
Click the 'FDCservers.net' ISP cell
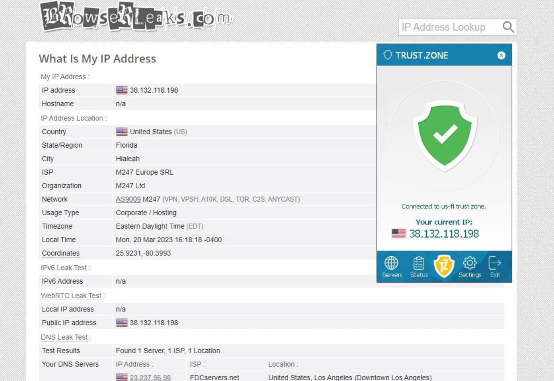215,377
